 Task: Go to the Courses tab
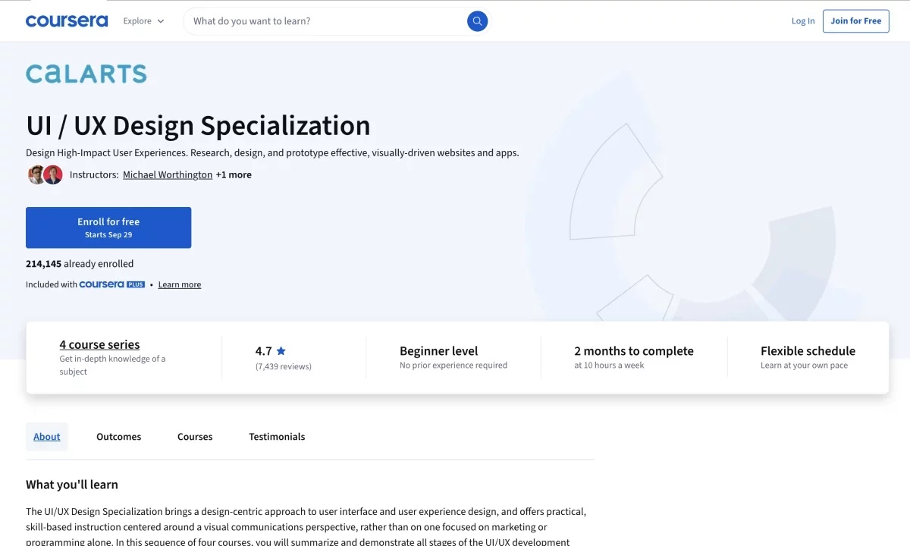coord(195,437)
